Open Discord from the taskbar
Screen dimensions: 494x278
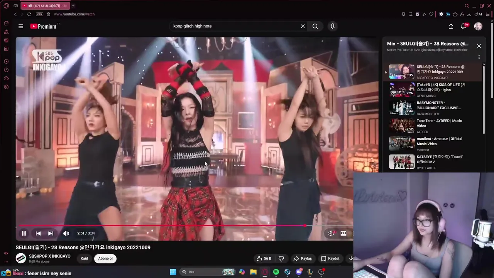[x=299, y=272]
